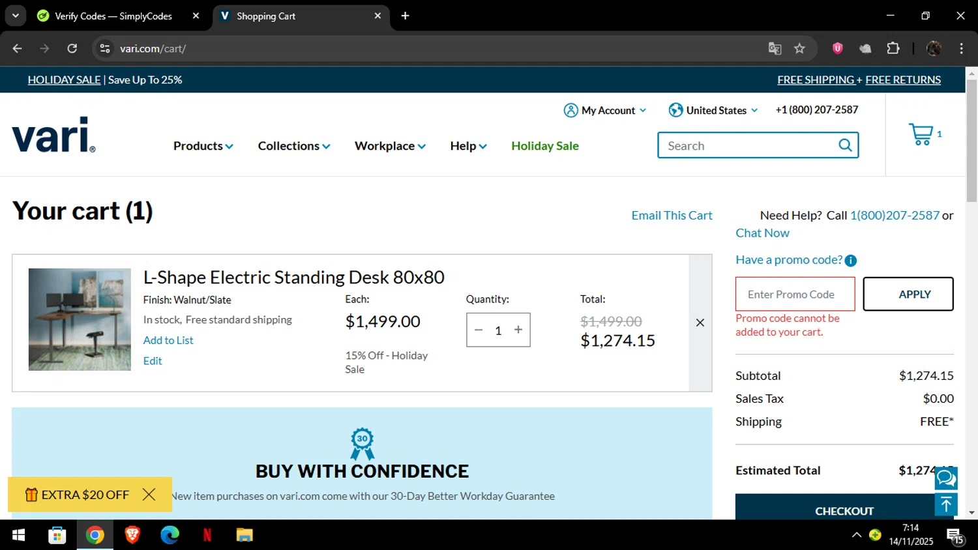Open Windows notification center
Image resolution: width=978 pixels, height=550 pixels.
[x=956, y=536]
